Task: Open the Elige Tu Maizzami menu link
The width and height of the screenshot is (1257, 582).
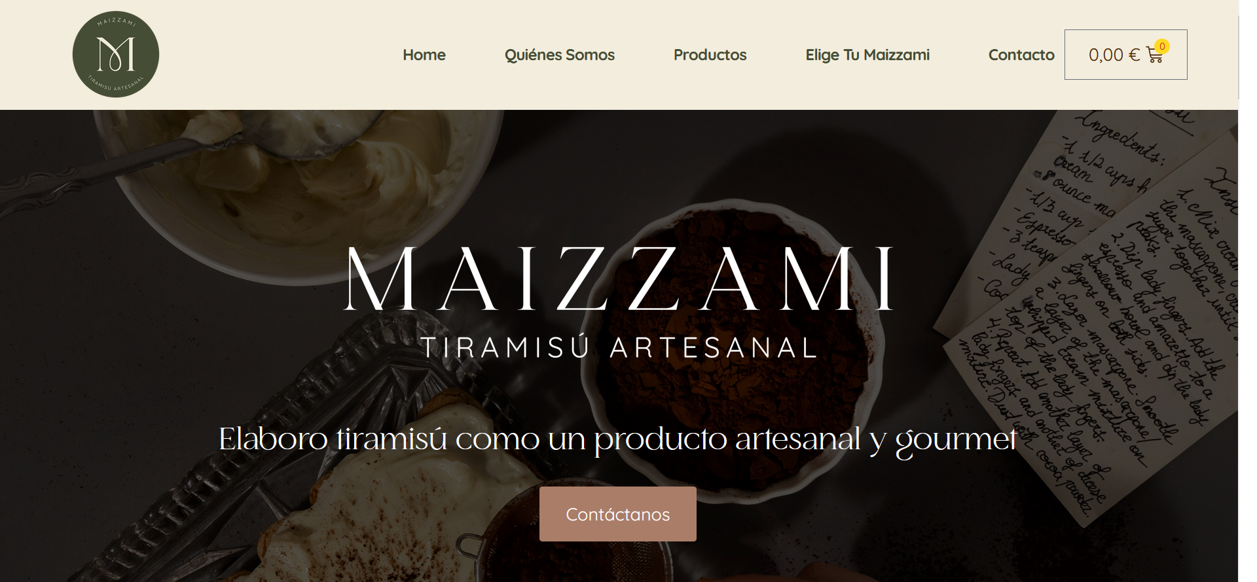Action: pyautogui.click(x=867, y=55)
